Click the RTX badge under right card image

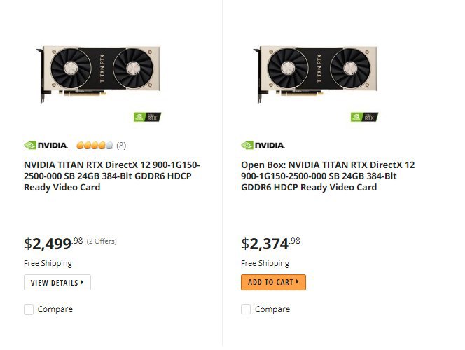pos(364,117)
